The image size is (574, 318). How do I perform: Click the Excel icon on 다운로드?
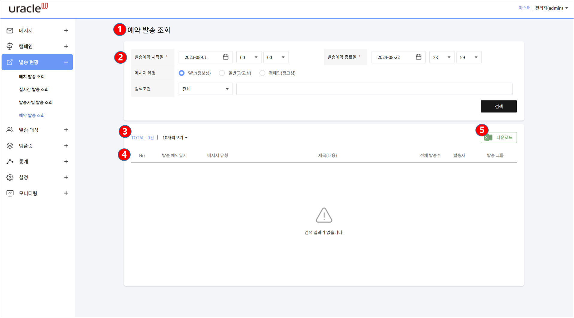[488, 137]
